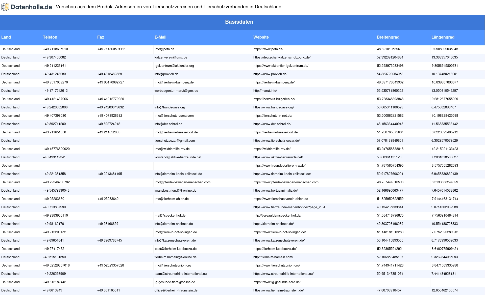This screenshot has height=295, width=485.
Task: Click info@hundeoase.org email
Action: tap(170, 107)
